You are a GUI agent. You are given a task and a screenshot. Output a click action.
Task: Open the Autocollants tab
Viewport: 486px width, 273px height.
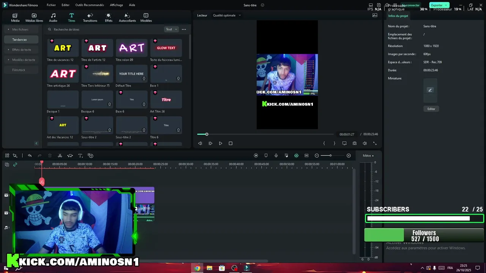click(x=127, y=18)
